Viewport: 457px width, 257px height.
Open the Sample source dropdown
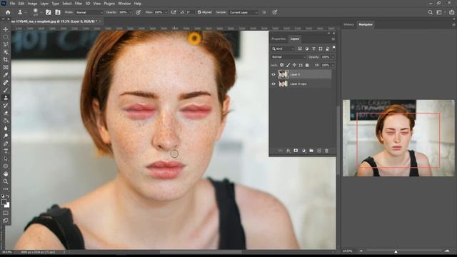pos(243,12)
